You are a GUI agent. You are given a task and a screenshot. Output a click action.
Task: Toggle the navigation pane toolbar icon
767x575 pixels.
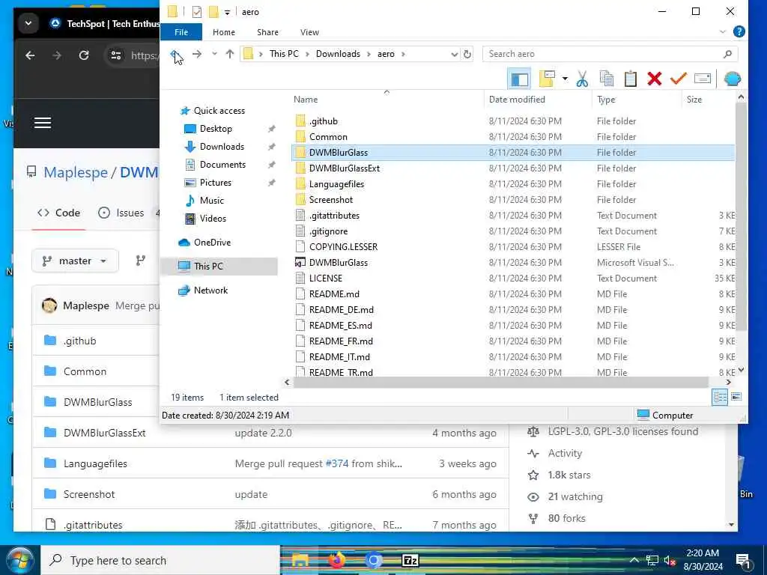pyautogui.click(x=519, y=79)
